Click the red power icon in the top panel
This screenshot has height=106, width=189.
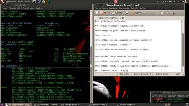tap(116, 1)
